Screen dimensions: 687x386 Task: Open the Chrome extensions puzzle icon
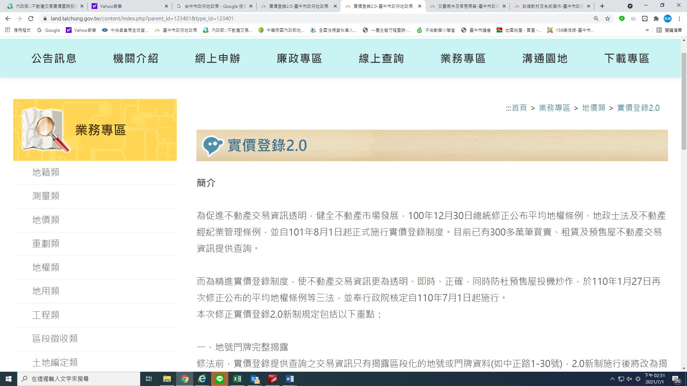656,19
